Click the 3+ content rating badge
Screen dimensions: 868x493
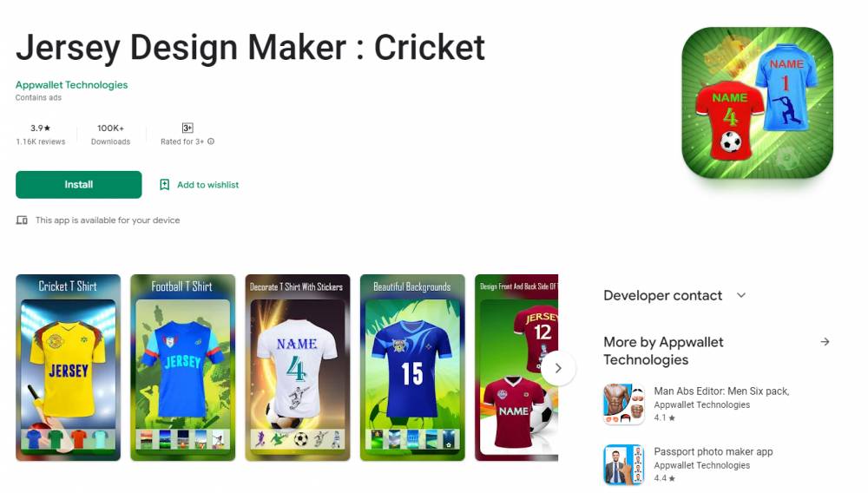pos(187,128)
